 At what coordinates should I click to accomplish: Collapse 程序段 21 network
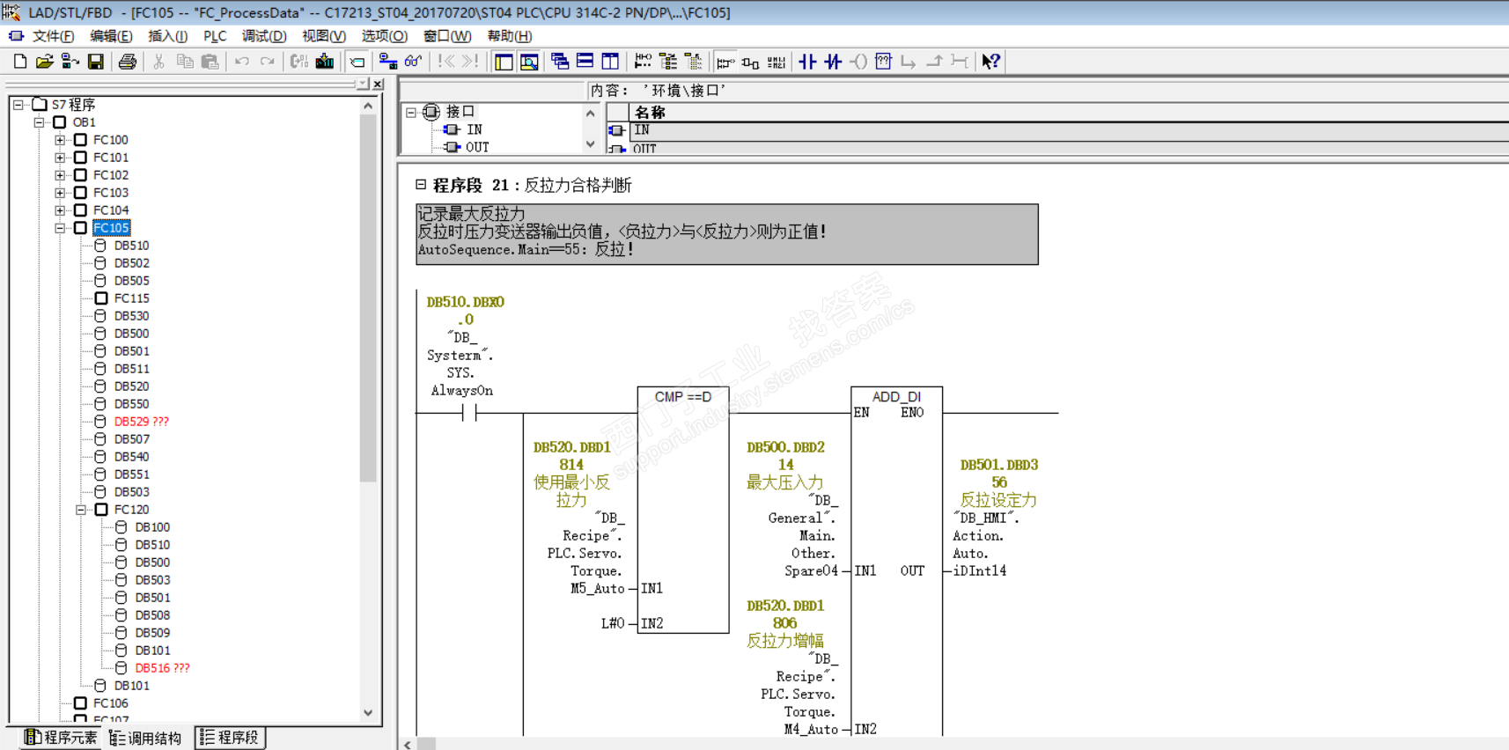(421, 185)
